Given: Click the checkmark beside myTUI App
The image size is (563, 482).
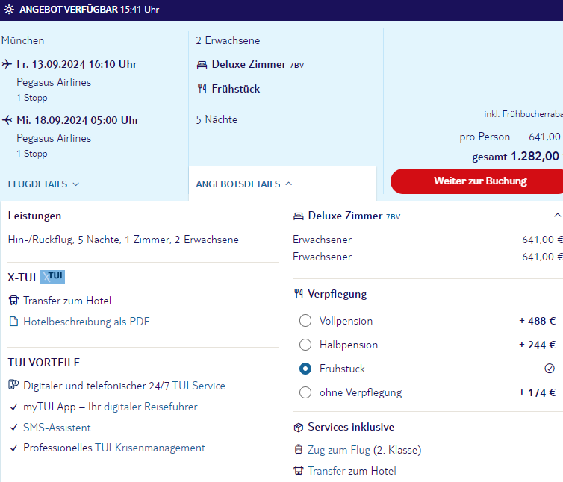Looking at the screenshot, I should tap(13, 407).
